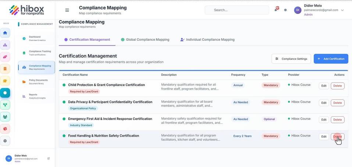Open the gear settings icon in sidebar
The image size is (352, 167).
click(x=5, y=141)
